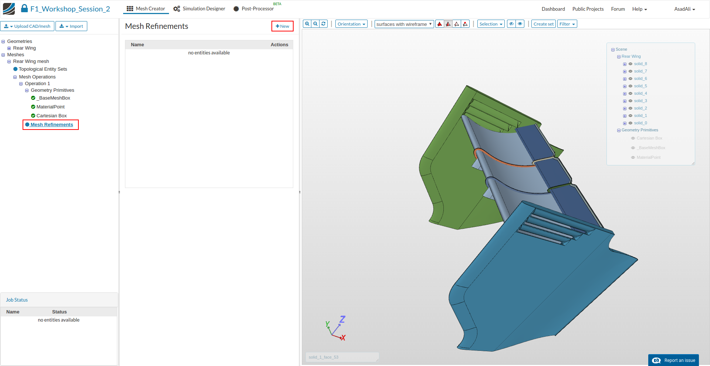710x366 pixels.
Task: Select solid_0 label in the scene tree
Action: point(640,123)
